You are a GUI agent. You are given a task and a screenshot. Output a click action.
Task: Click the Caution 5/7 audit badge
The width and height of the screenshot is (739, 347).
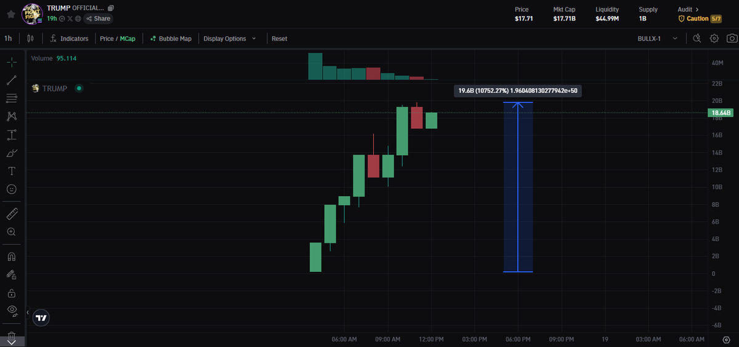[700, 18]
